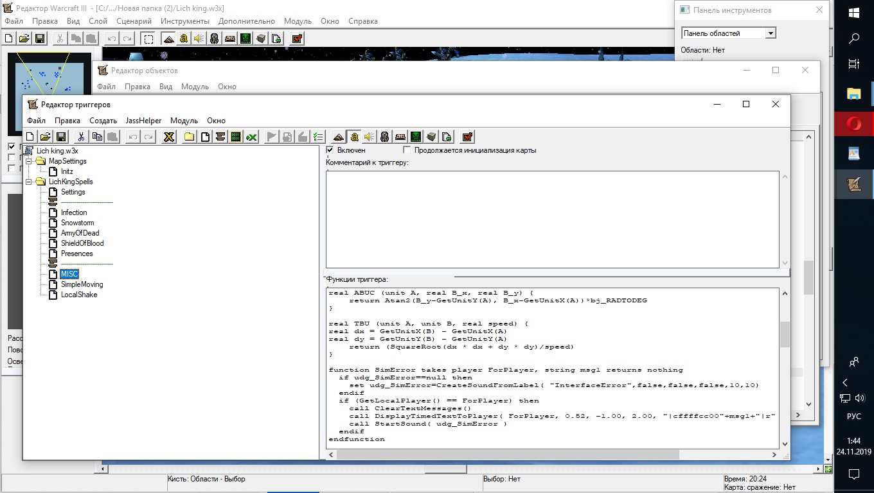The height and width of the screenshot is (493, 874).
Task: Click the Cut scissors icon in Trigger Editor
Action: click(81, 137)
